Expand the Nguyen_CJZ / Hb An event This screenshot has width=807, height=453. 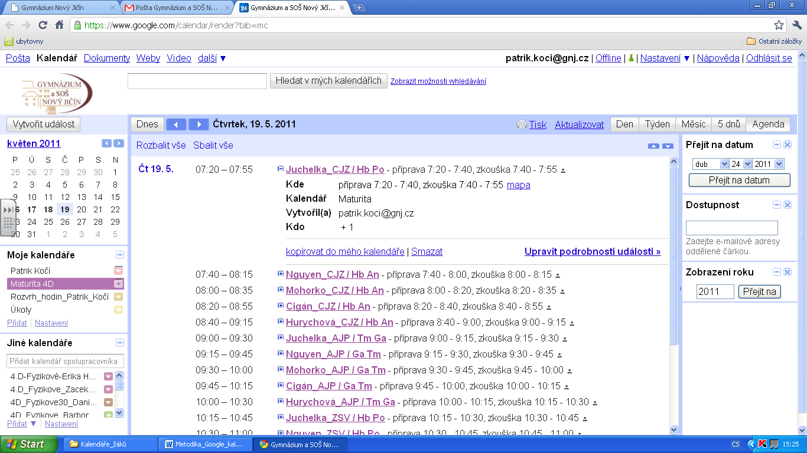pyautogui.click(x=281, y=274)
